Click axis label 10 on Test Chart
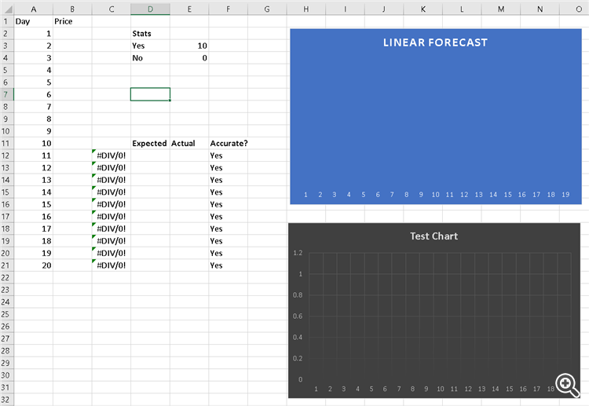Viewport: 589px width, 406px height. click(441, 389)
